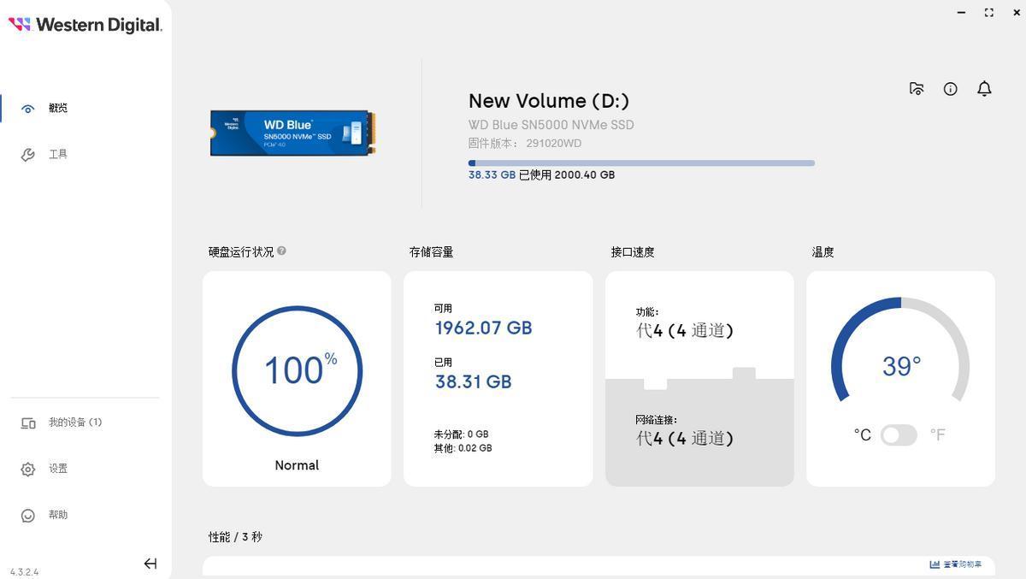
Task: Click the 100% health status circle
Action: (x=297, y=371)
